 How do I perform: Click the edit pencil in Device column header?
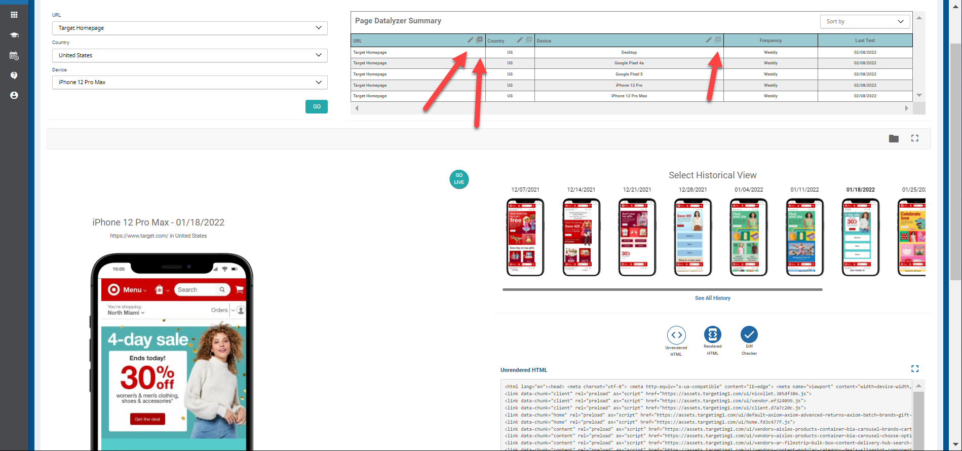[709, 40]
